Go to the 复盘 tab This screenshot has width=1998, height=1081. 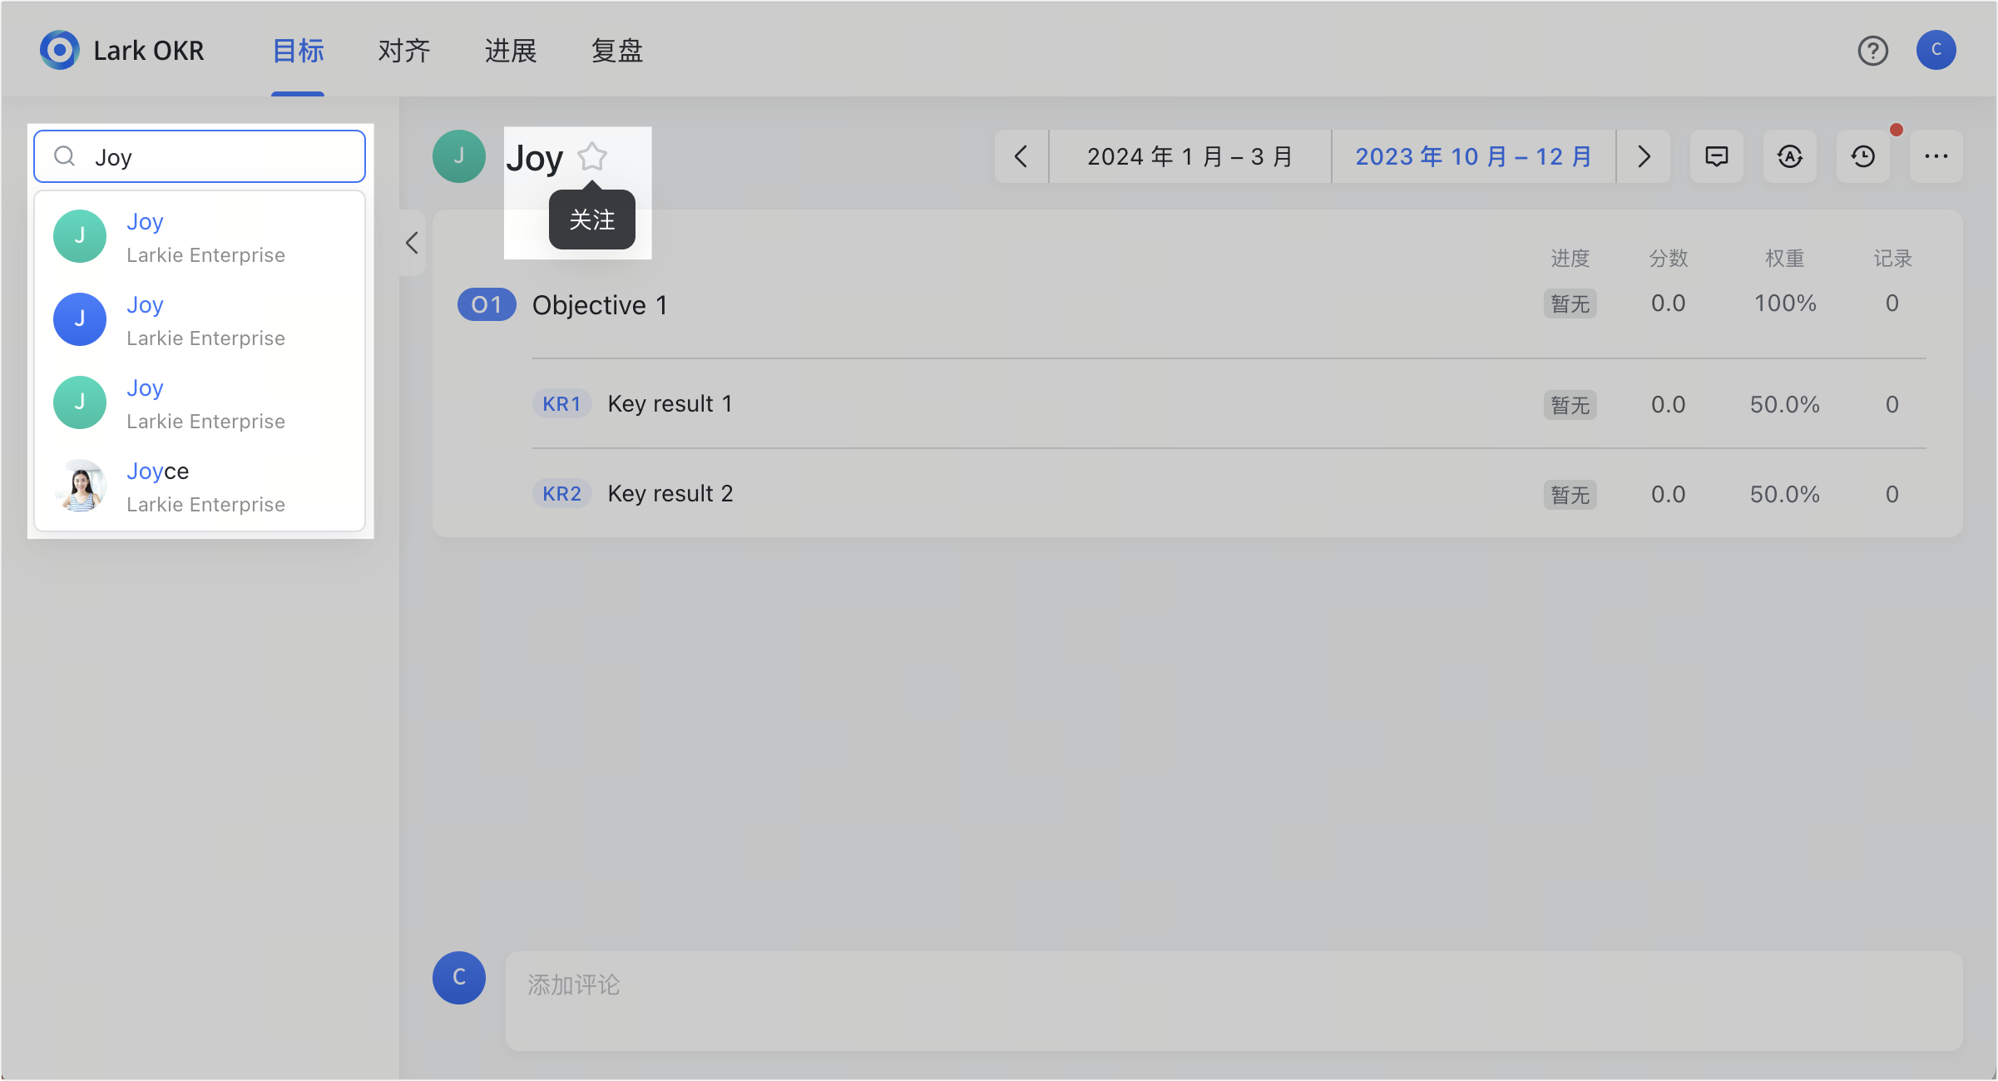[617, 51]
